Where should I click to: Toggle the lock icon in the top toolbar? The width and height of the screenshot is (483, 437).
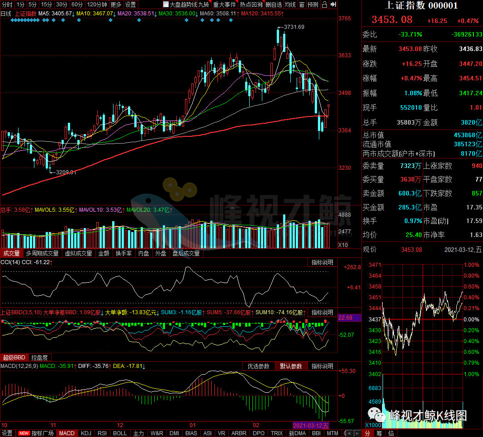coord(325,5)
